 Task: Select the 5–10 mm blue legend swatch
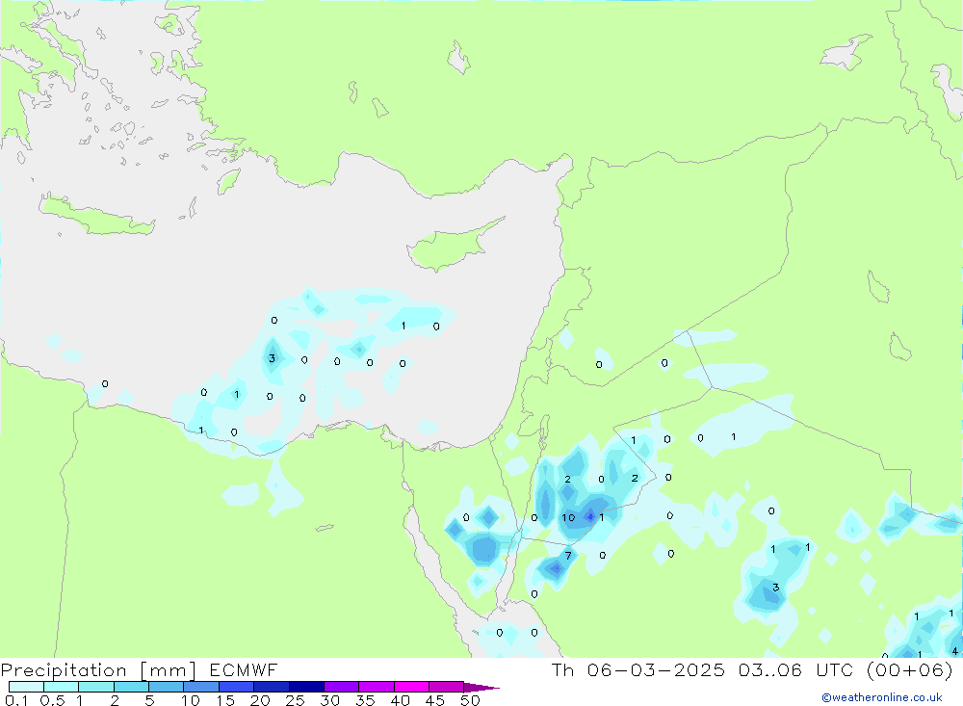coord(167,687)
